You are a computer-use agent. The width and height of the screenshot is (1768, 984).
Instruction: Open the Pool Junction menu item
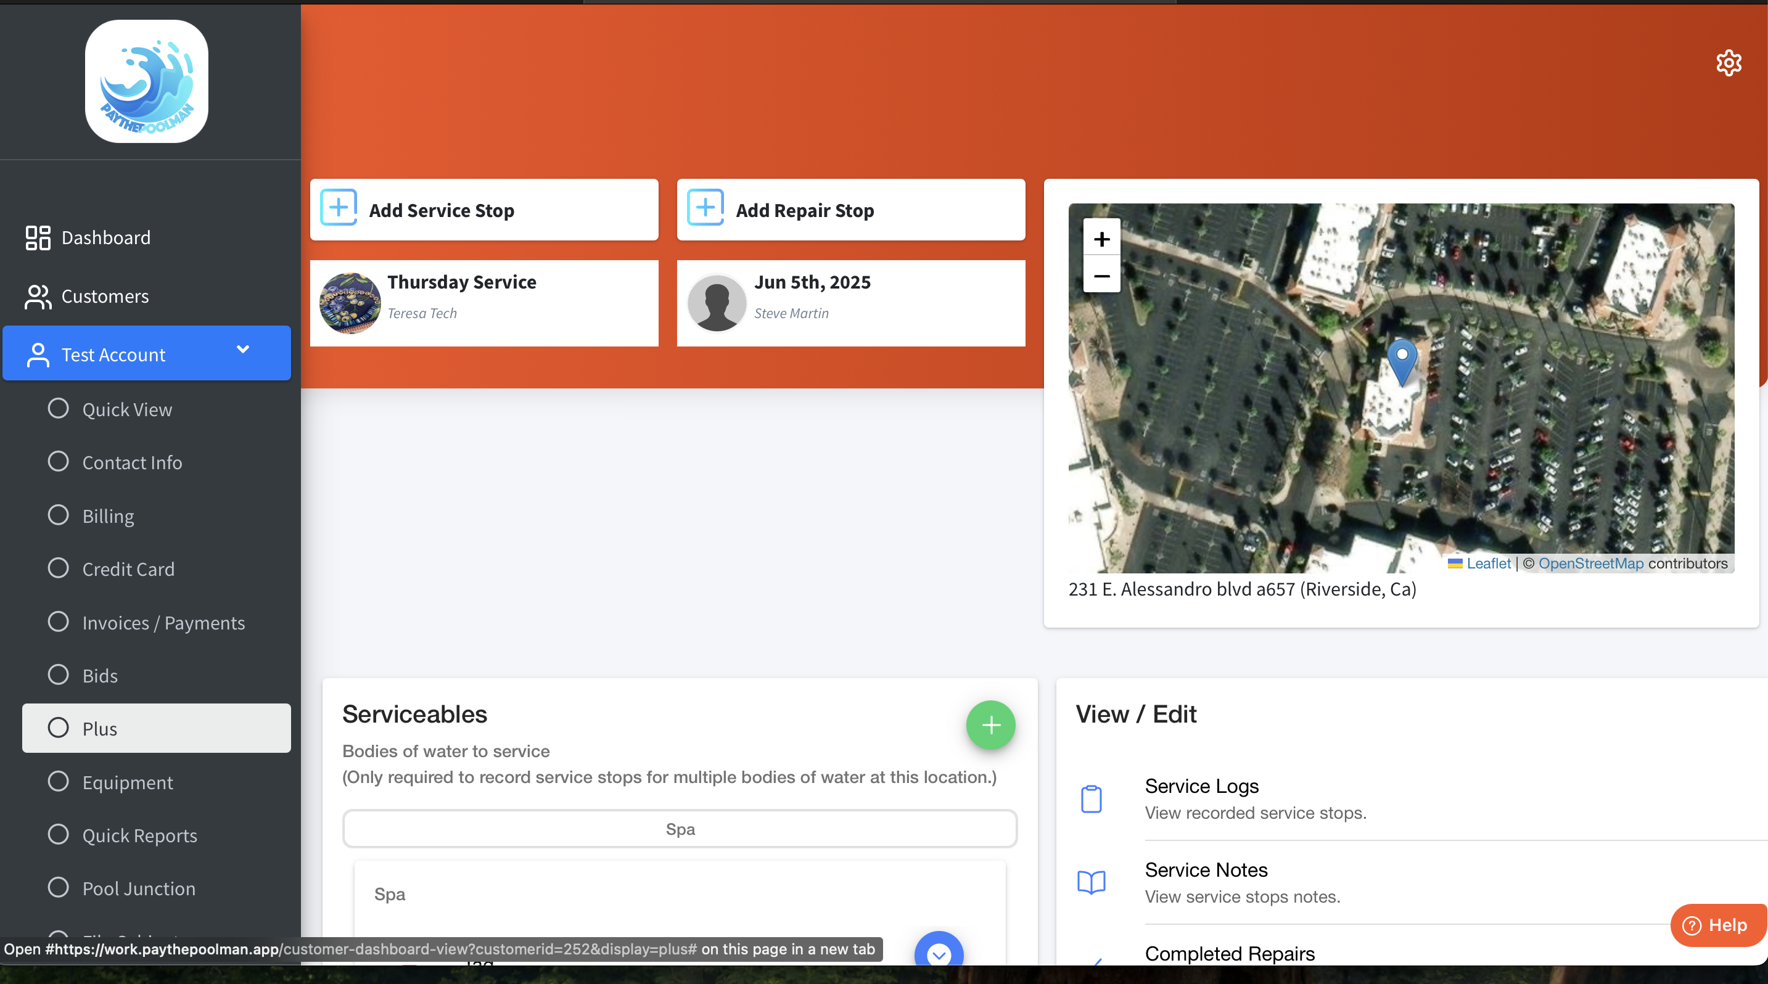coord(157,888)
